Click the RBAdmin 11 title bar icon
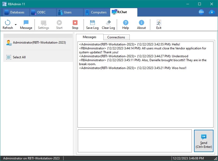This screenshot has width=218, height=161. pos(4,4)
